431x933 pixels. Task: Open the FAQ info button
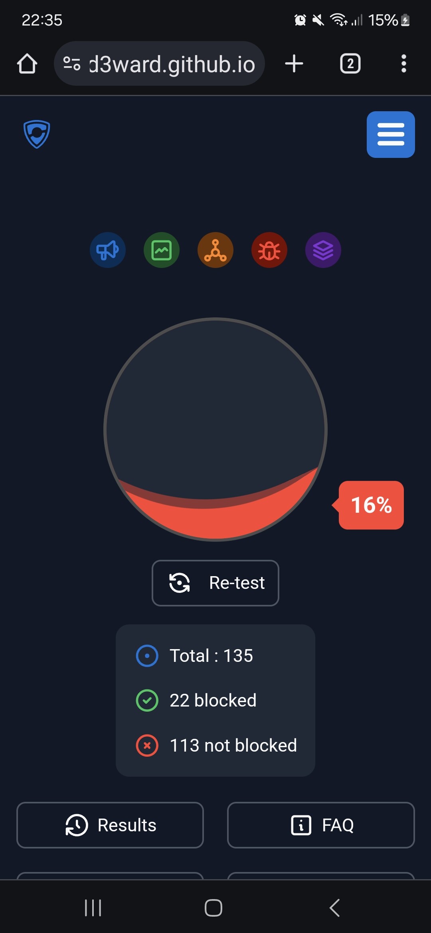tap(321, 825)
